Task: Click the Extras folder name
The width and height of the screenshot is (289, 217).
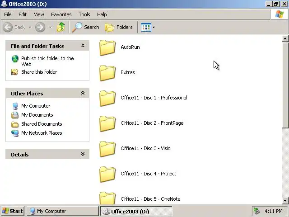Action: click(x=127, y=72)
